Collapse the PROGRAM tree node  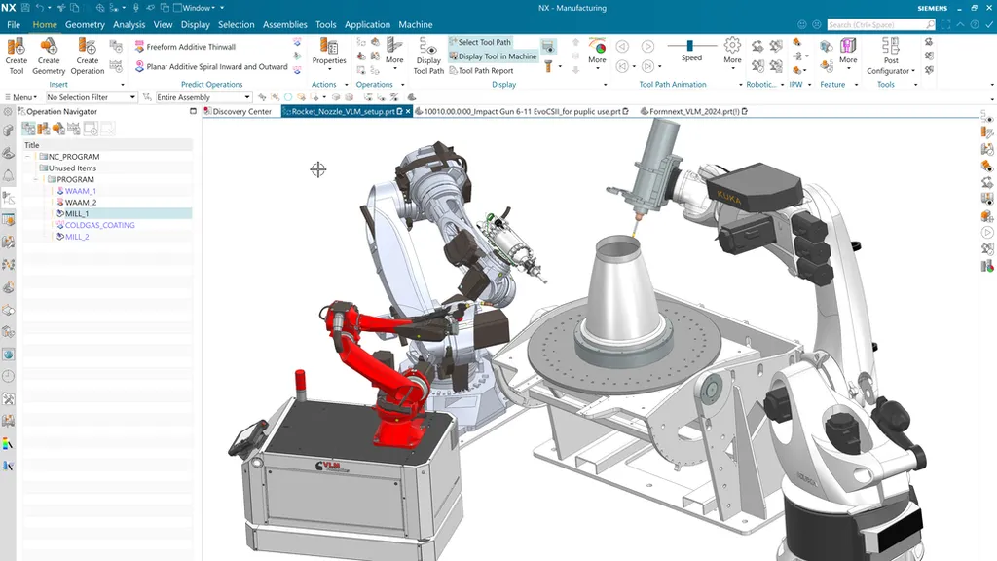(36, 179)
